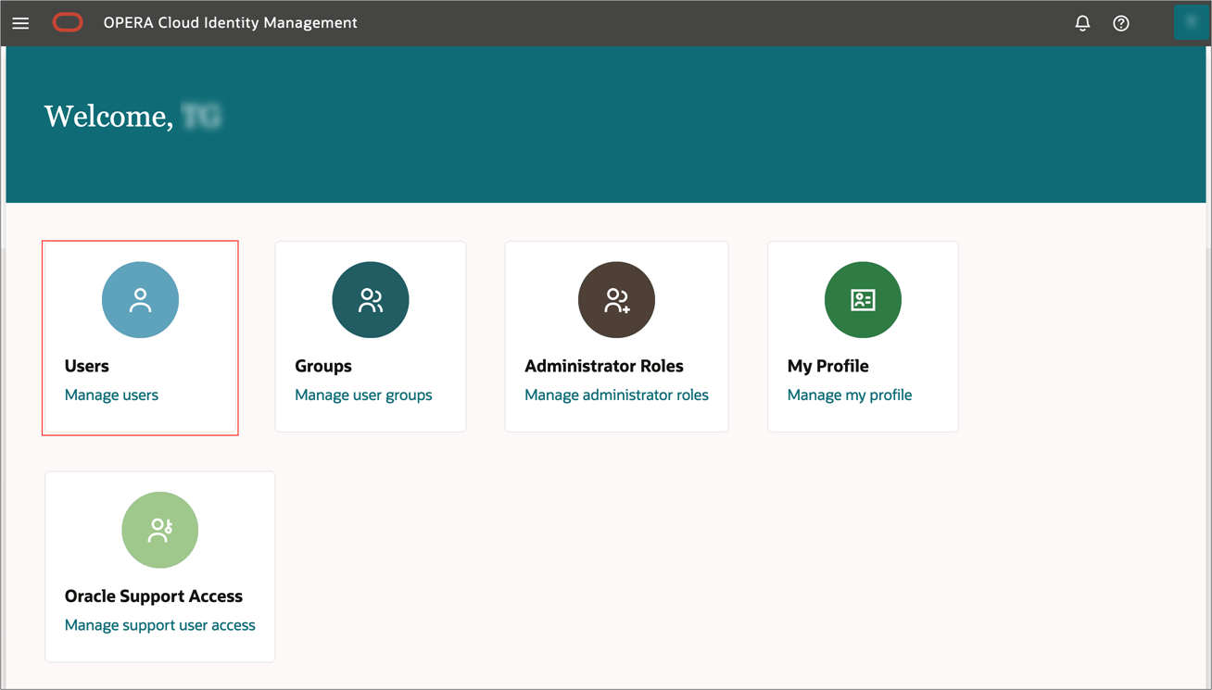
Task: Select the My Profile card title
Action: click(828, 366)
